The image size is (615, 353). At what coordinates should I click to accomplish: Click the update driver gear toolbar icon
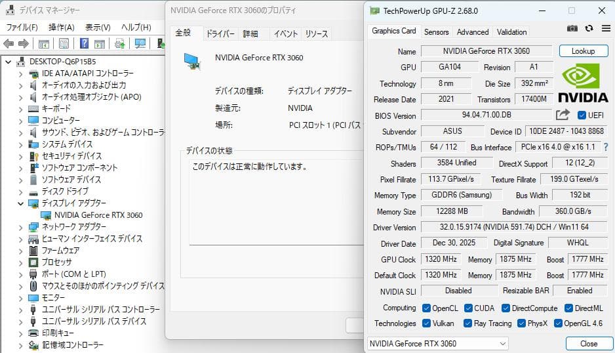pos(119,43)
